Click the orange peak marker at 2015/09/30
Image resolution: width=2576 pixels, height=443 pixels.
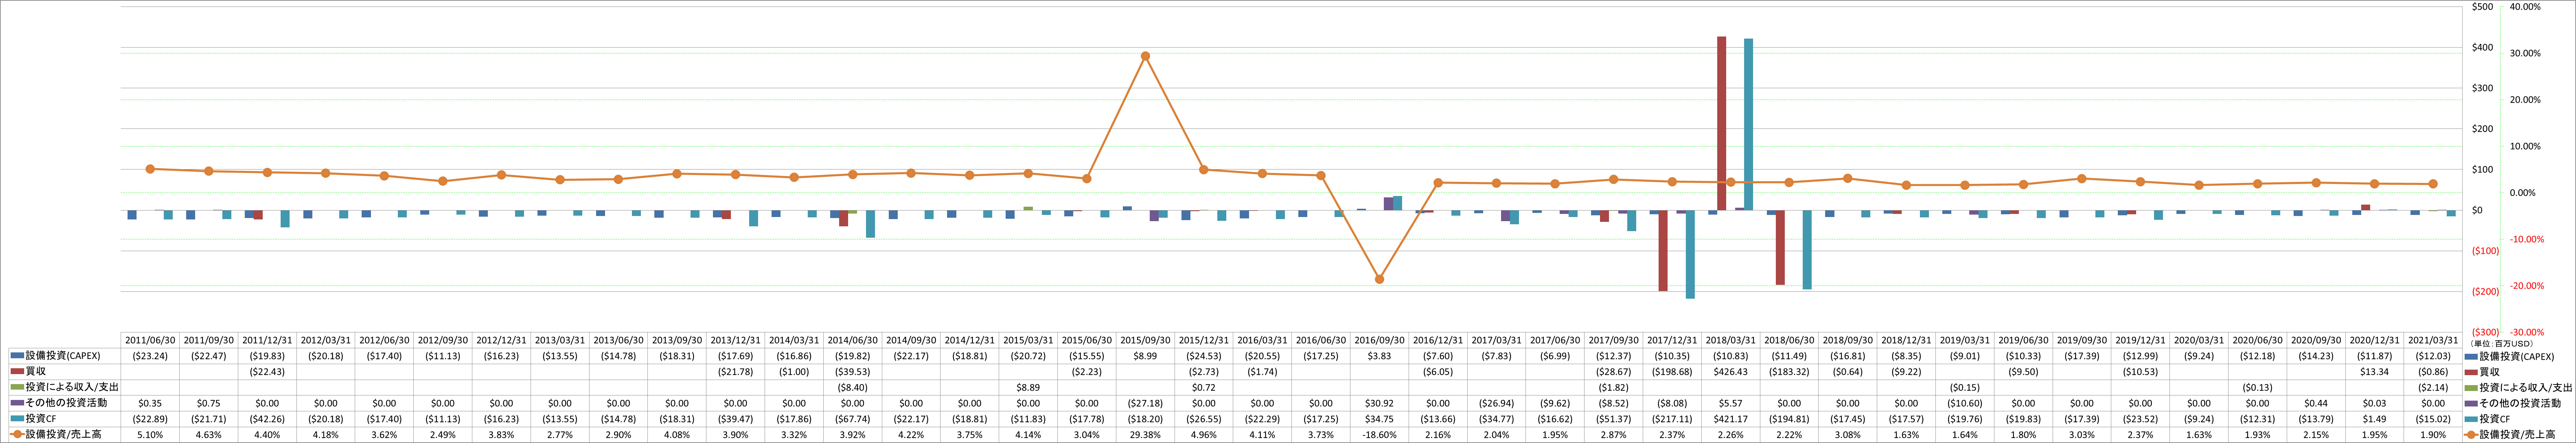pyautogui.click(x=1145, y=56)
